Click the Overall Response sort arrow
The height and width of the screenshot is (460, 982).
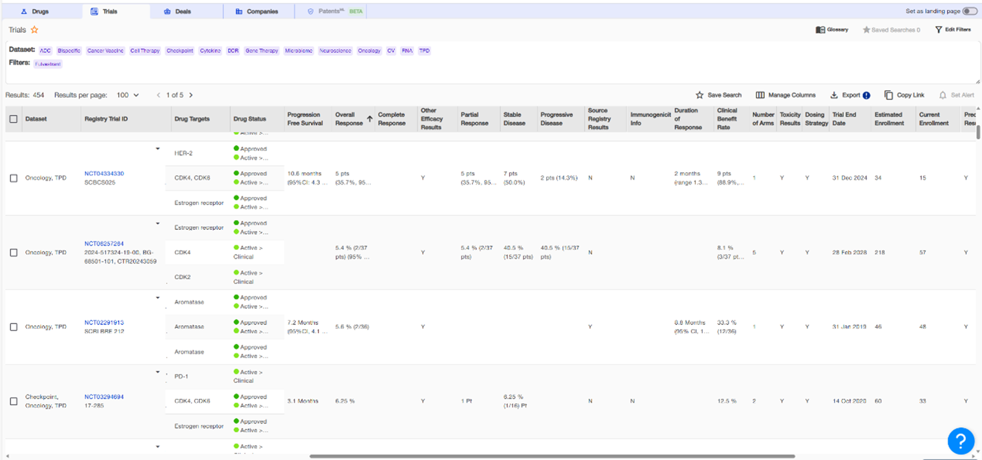point(370,118)
